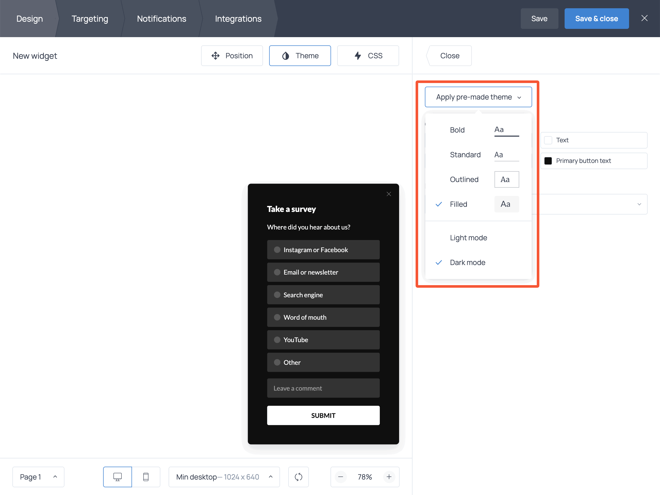Click the Save & close button
660x495 pixels.
(x=596, y=19)
